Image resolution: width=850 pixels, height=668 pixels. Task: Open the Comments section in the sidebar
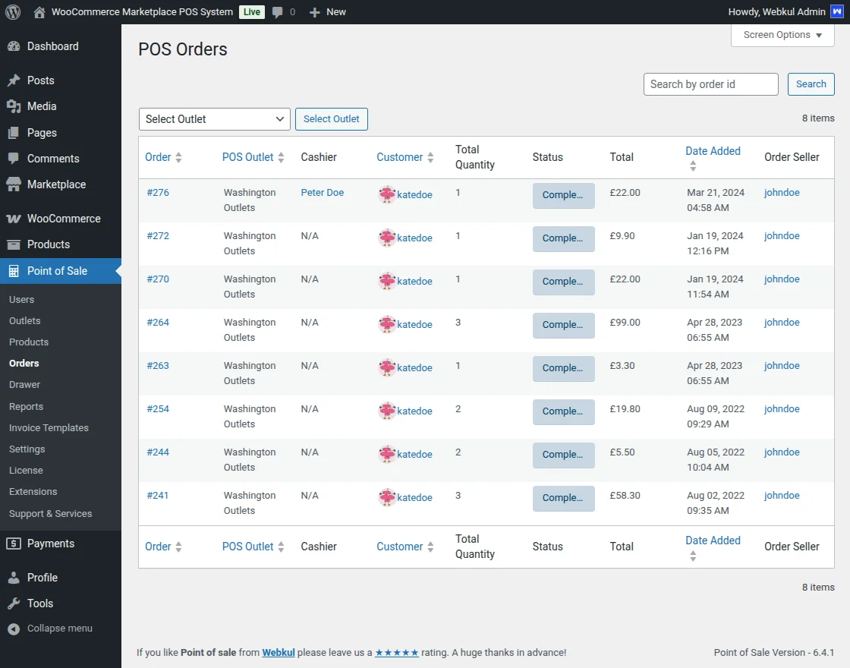tap(16, 159)
